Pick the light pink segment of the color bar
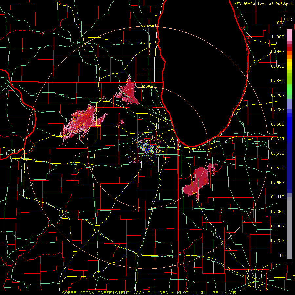The width and height of the screenshot is (295, 295). coord(289,35)
